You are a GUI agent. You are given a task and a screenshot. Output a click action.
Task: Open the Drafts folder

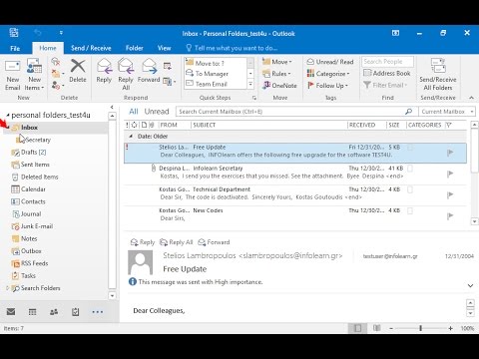point(33,152)
